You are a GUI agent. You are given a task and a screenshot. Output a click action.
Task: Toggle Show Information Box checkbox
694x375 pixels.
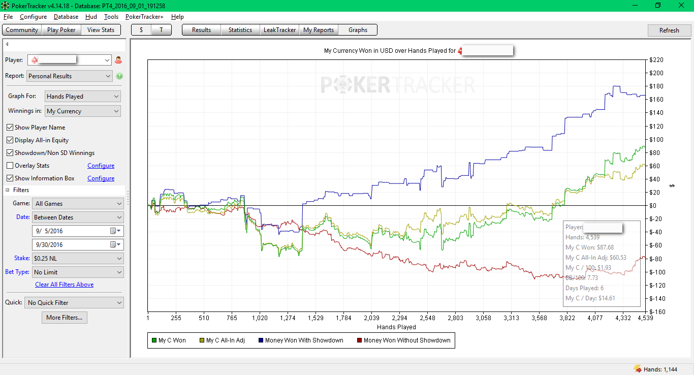[10, 178]
